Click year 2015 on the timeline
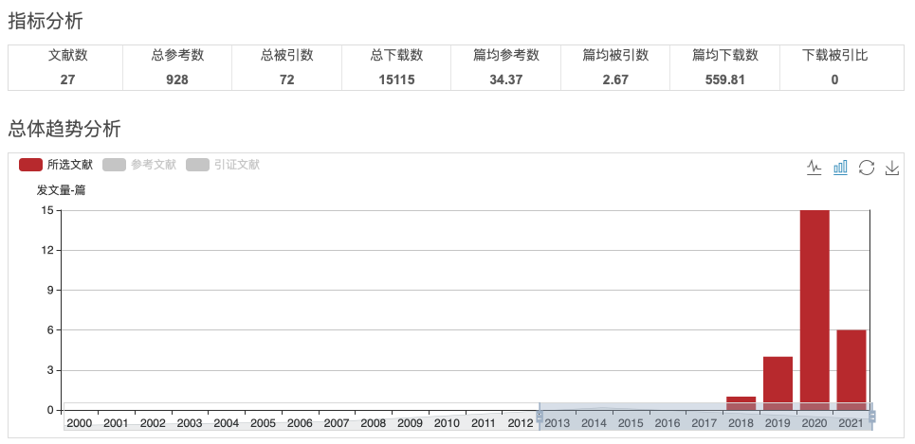 (631, 423)
